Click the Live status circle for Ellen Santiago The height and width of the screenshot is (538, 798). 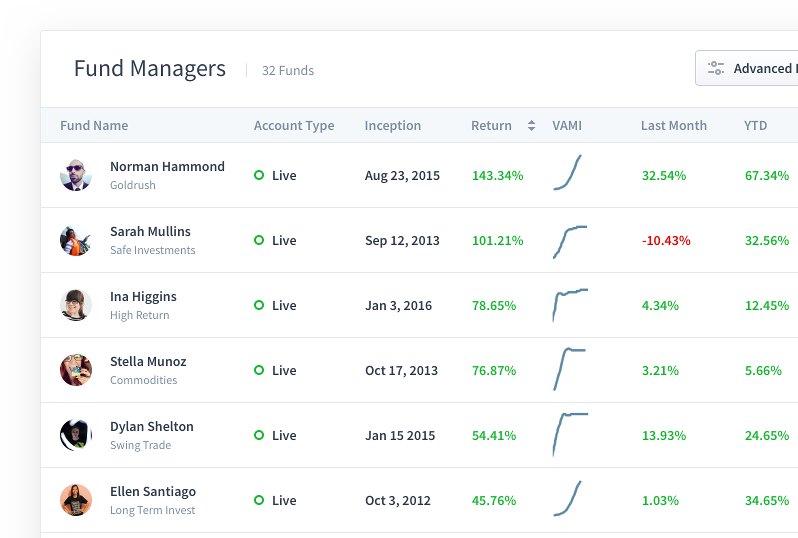259,500
